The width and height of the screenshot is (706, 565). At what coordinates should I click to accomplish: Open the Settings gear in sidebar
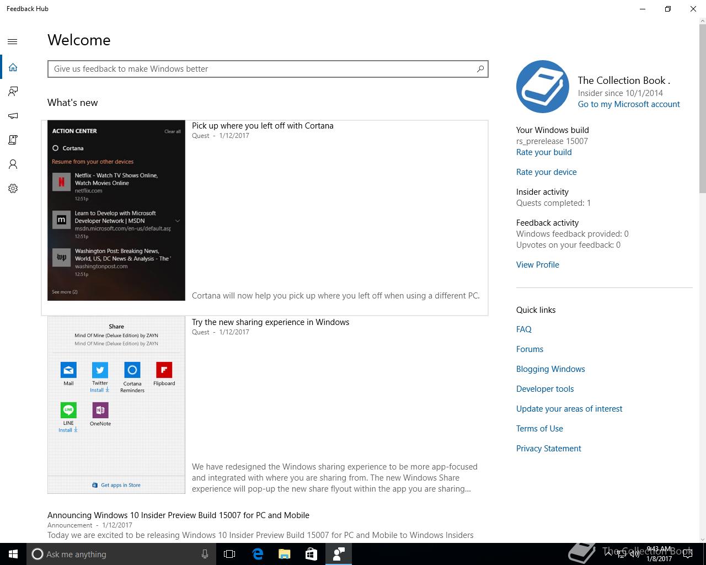click(13, 189)
